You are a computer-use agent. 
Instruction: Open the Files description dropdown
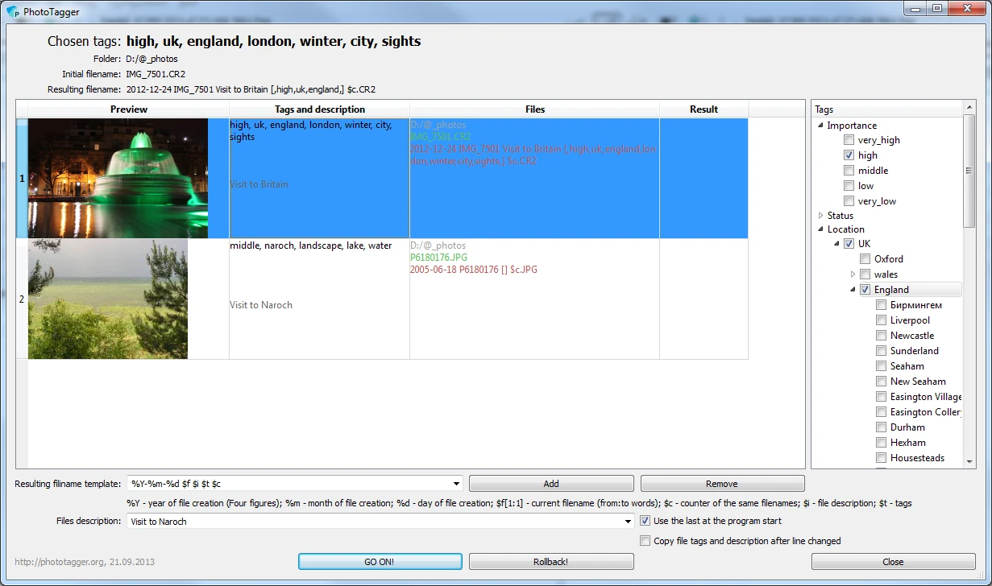[x=629, y=522]
